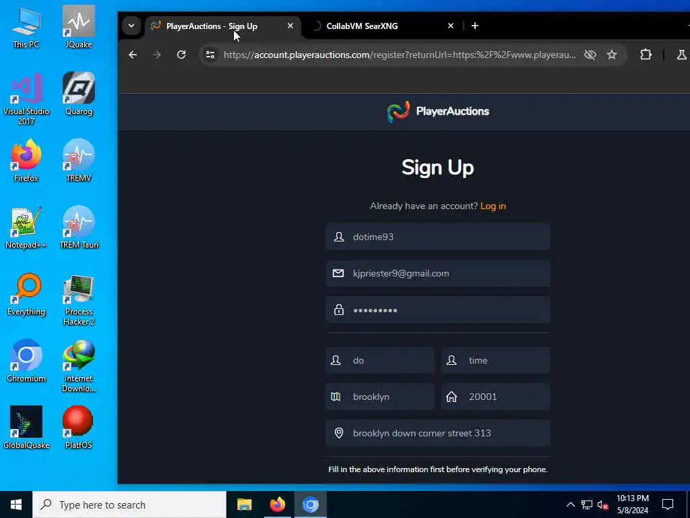Click the address bar URL

[400, 55]
